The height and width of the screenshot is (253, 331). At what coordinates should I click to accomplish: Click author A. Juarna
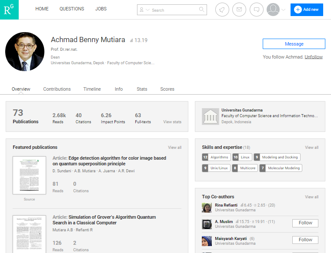tap(107, 171)
